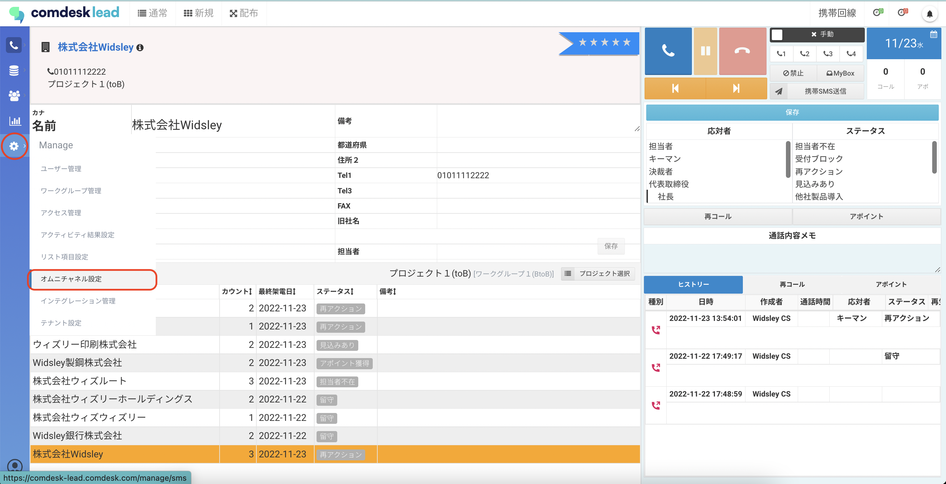946x484 pixels.
Task: Click the 禁止 prohibit button
Action: tap(793, 73)
